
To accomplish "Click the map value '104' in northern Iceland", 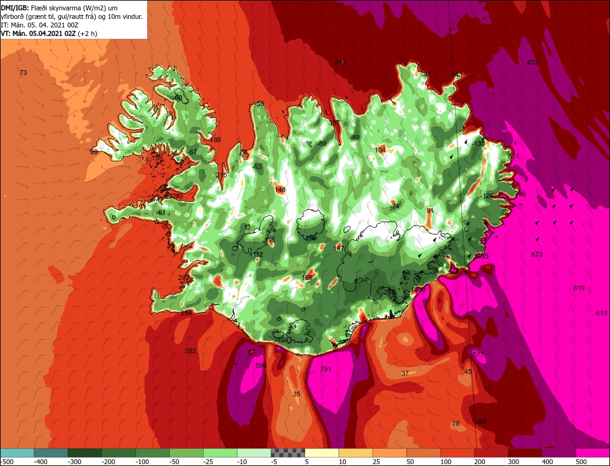I will point(380,150).
